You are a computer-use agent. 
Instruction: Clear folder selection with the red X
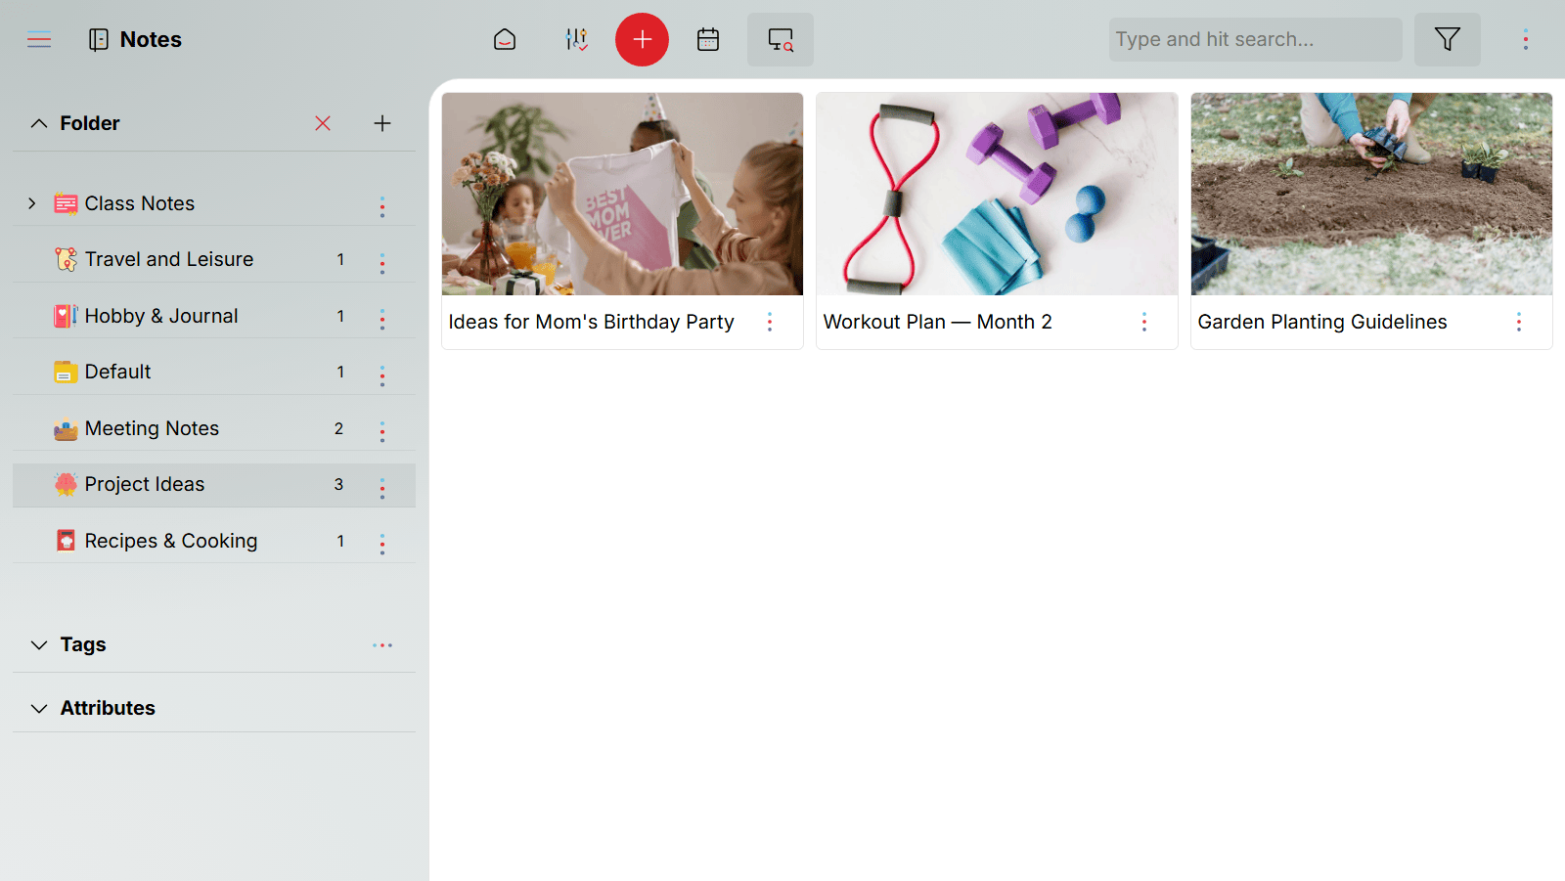[x=322, y=123]
